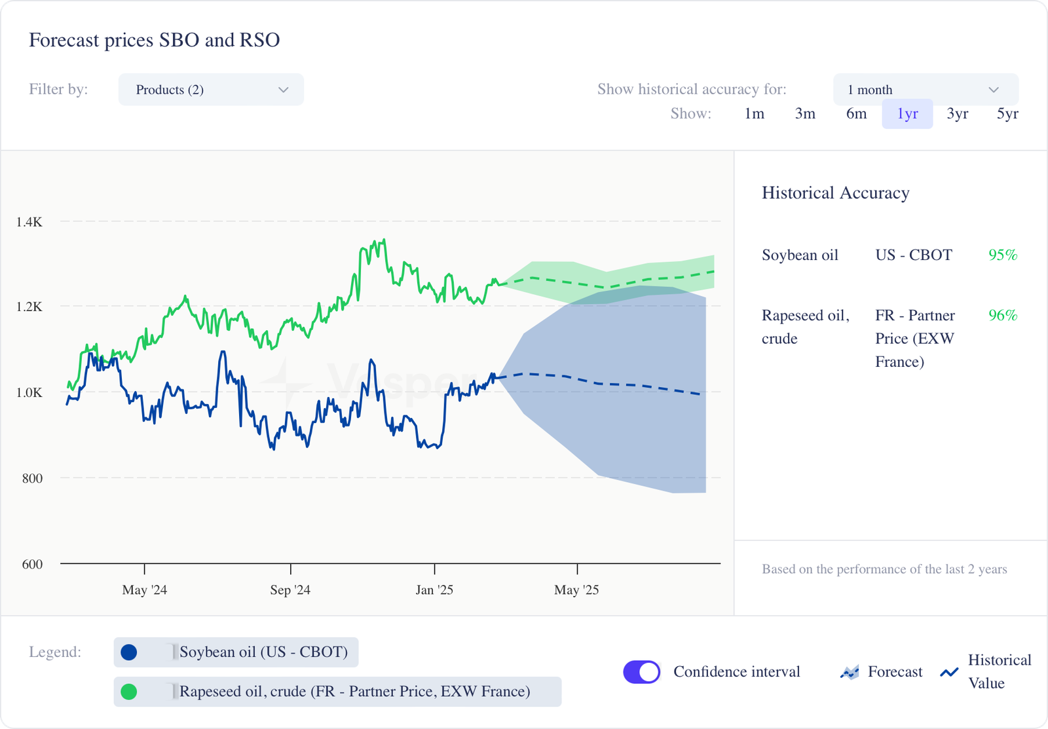
Task: Click the green Rapeseed oil color dot
Action: click(129, 692)
